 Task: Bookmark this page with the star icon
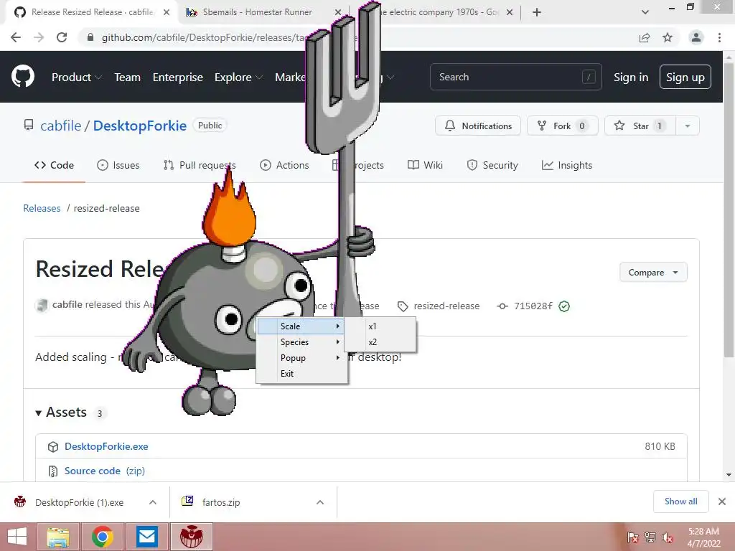(668, 37)
